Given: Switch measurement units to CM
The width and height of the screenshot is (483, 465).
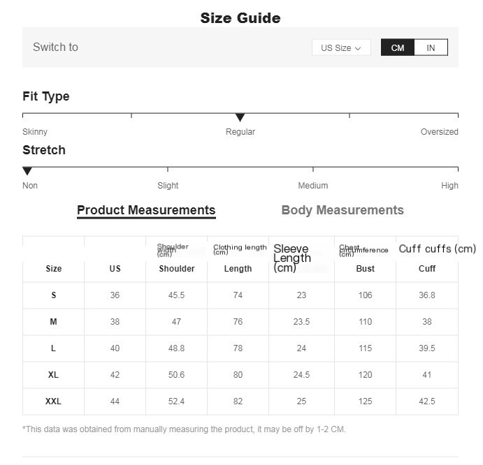Looking at the screenshot, I should [x=398, y=47].
